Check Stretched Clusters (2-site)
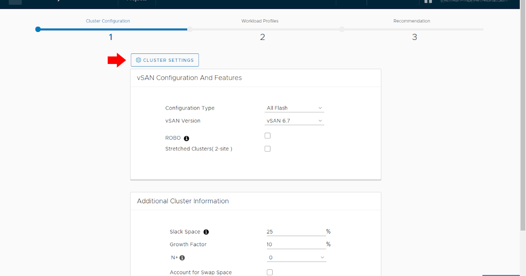Image resolution: width=526 pixels, height=276 pixels. click(267, 149)
